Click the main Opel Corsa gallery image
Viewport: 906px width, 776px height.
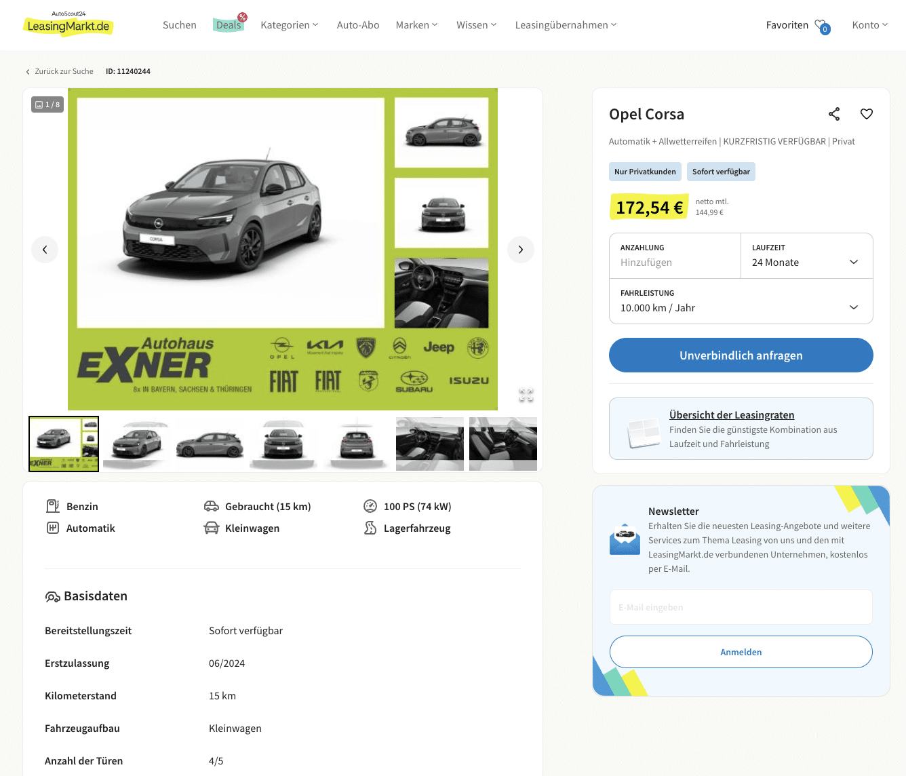[283, 249]
